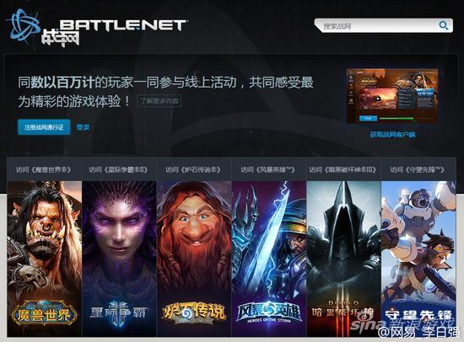Click the 守望先锋 logo on Overwatch tile
464x342 pixels.
click(x=418, y=315)
